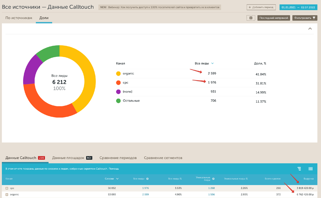The width and height of the screenshot is (321, 198).
Task: Click the Доли, % legend header
Action: (260, 64)
